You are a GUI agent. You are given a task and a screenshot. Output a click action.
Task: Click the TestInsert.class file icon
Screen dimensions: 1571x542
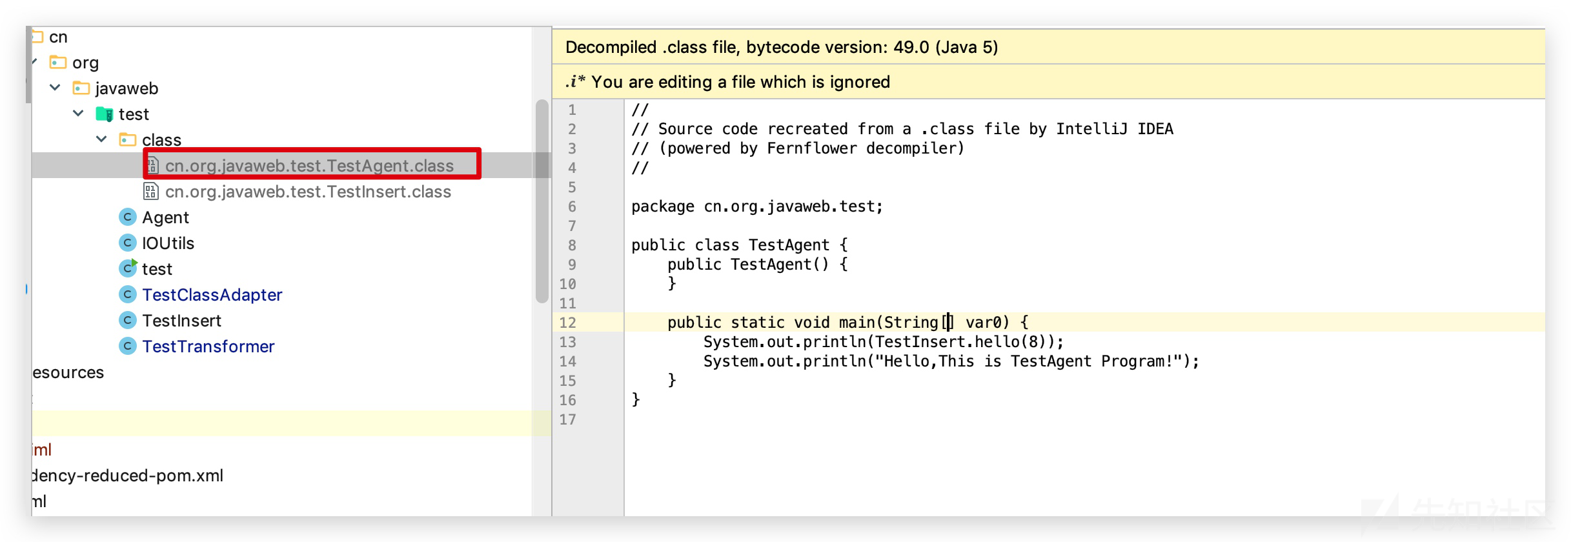click(151, 192)
